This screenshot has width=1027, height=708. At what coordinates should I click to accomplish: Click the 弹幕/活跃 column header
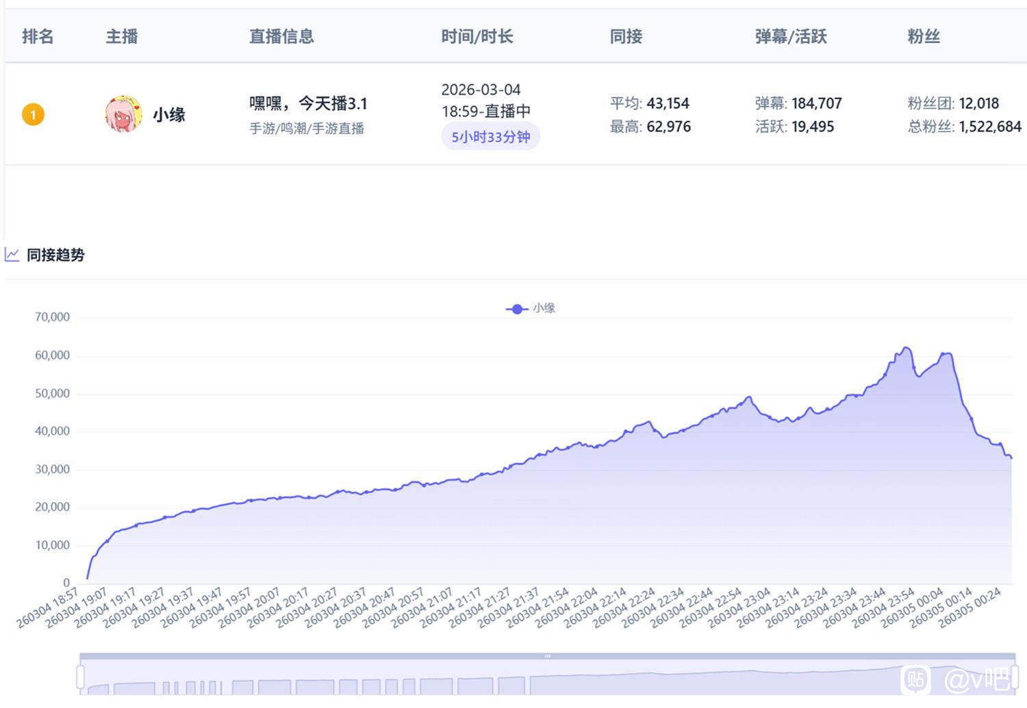(791, 36)
